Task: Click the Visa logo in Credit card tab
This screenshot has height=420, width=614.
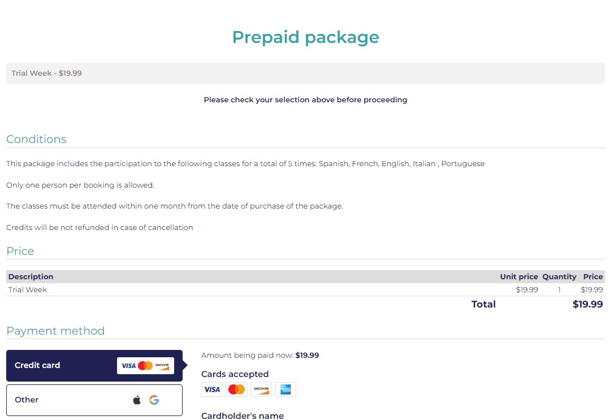Action: click(128, 366)
